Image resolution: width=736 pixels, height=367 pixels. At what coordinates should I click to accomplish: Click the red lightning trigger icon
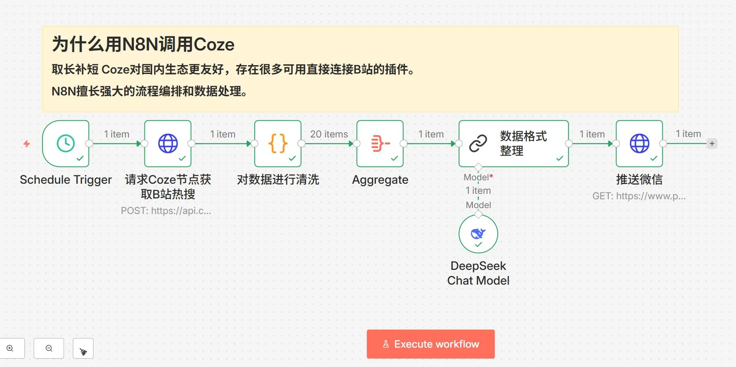[27, 144]
